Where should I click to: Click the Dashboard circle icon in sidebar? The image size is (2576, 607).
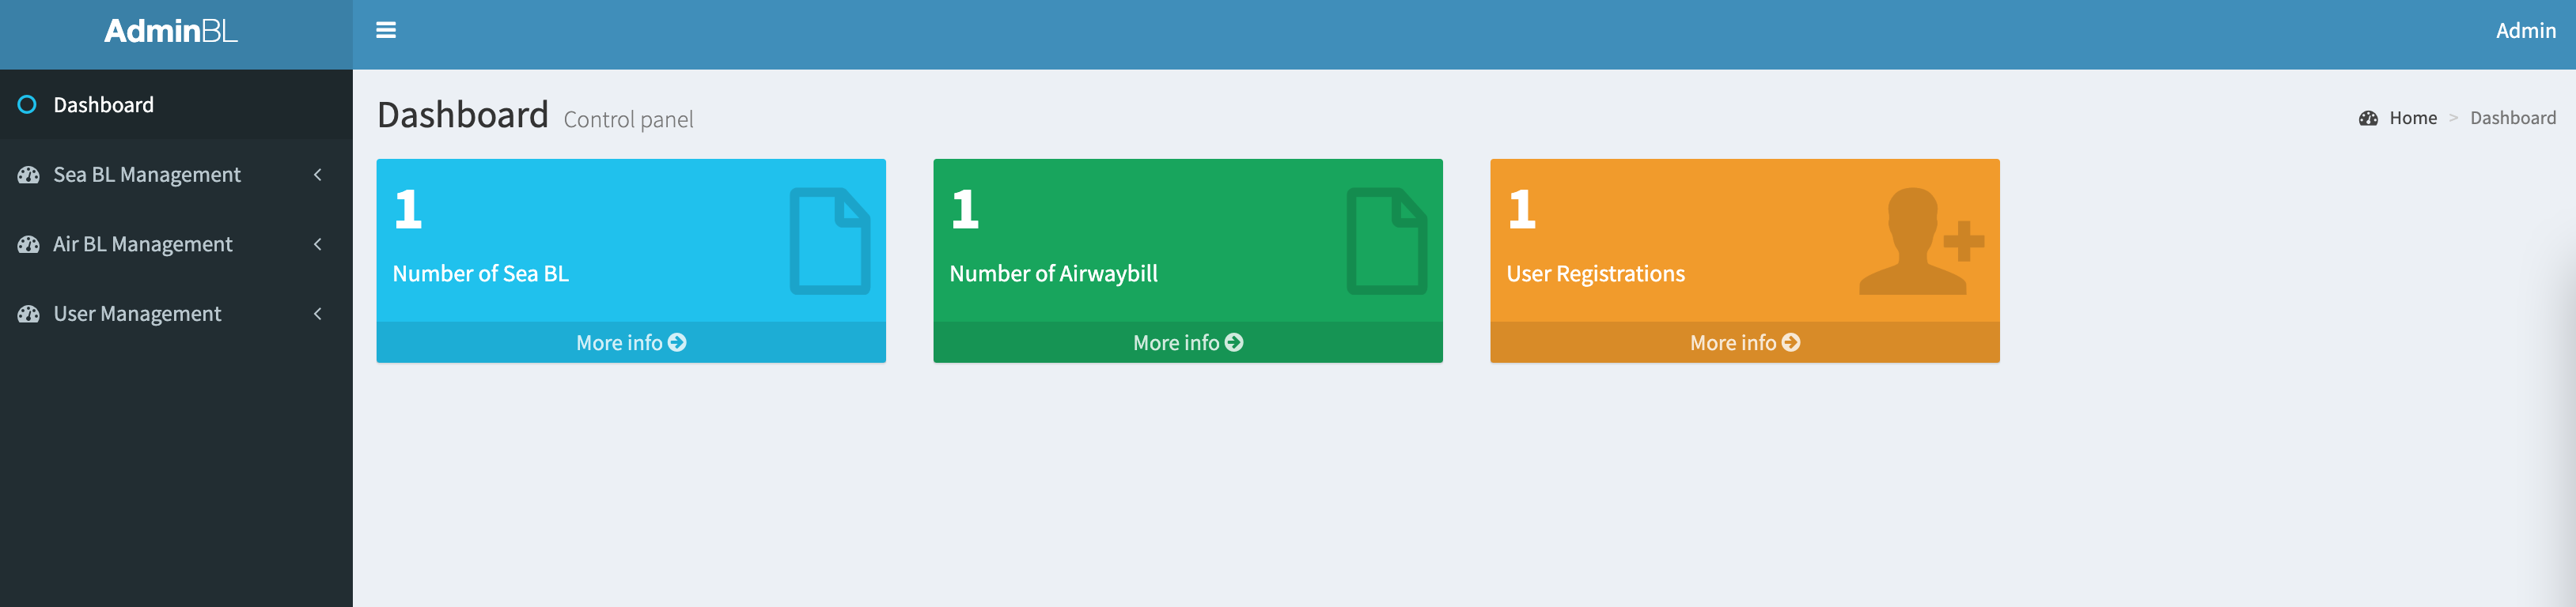(x=27, y=105)
